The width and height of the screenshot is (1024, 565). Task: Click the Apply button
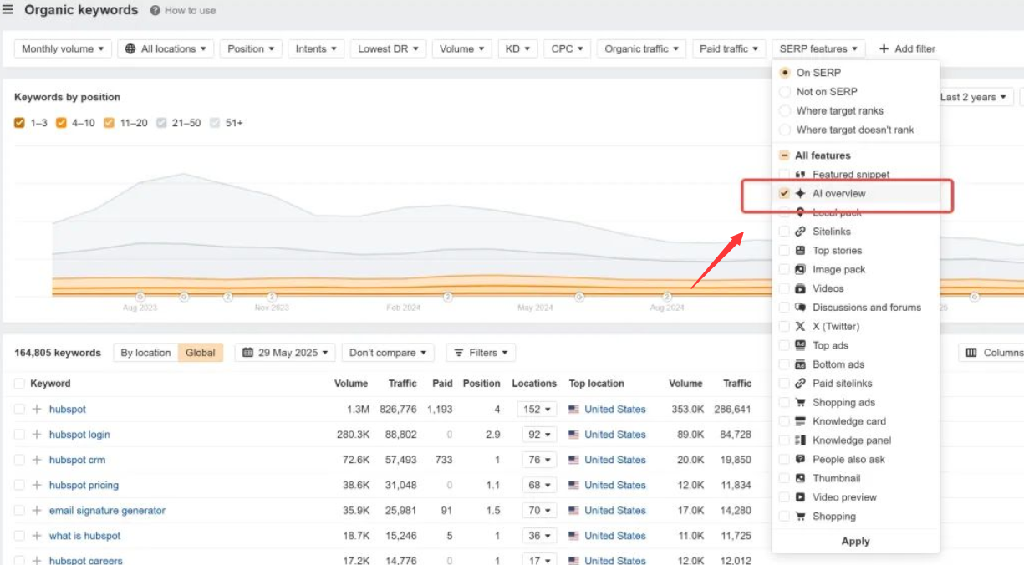tap(855, 542)
